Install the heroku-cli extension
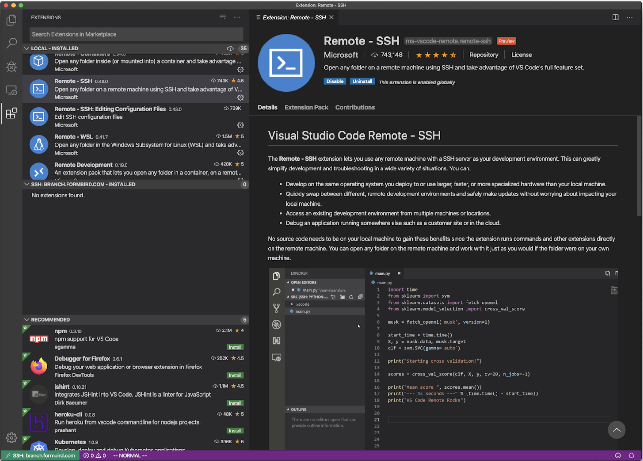Viewport: 643px width, 461px height. (x=235, y=430)
